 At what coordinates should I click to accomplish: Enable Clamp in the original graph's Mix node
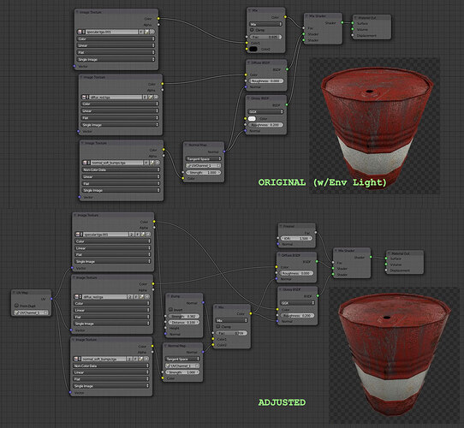pos(253,30)
